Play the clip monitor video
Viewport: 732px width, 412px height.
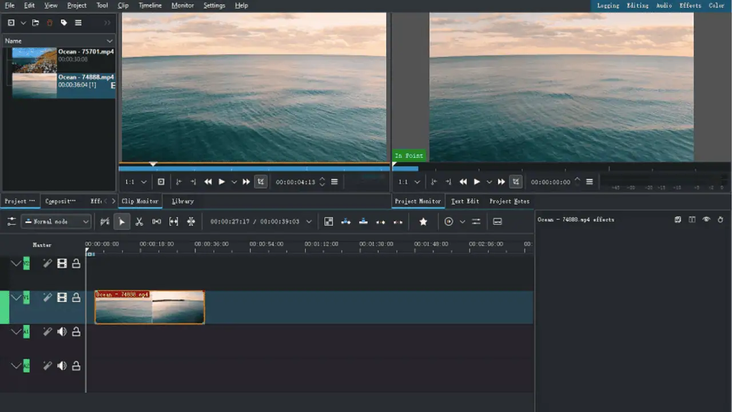pos(222,182)
